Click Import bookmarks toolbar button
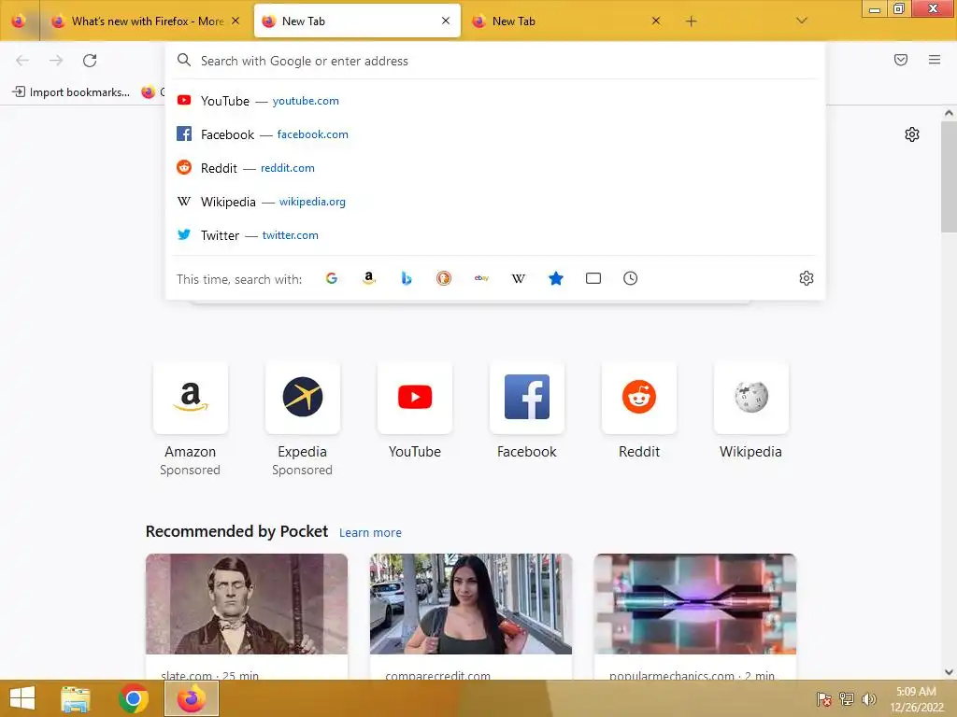This screenshot has width=957, height=717. 71,92
